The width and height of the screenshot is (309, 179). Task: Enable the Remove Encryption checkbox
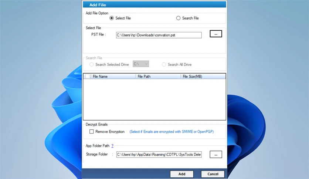click(91, 132)
